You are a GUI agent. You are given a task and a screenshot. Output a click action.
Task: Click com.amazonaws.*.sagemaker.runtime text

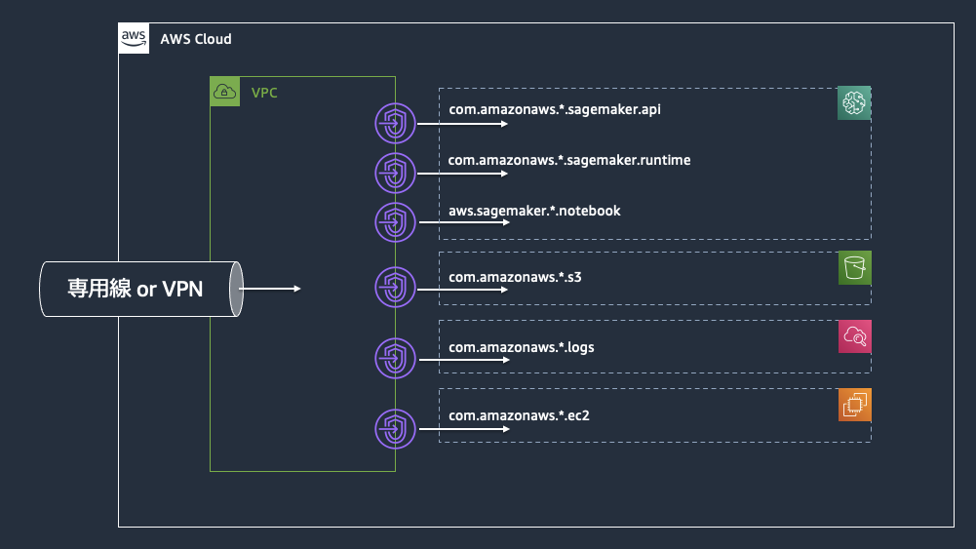pyautogui.click(x=568, y=160)
